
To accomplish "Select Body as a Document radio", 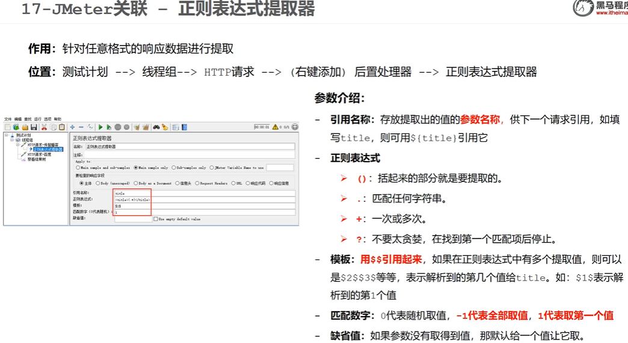I will (135, 183).
